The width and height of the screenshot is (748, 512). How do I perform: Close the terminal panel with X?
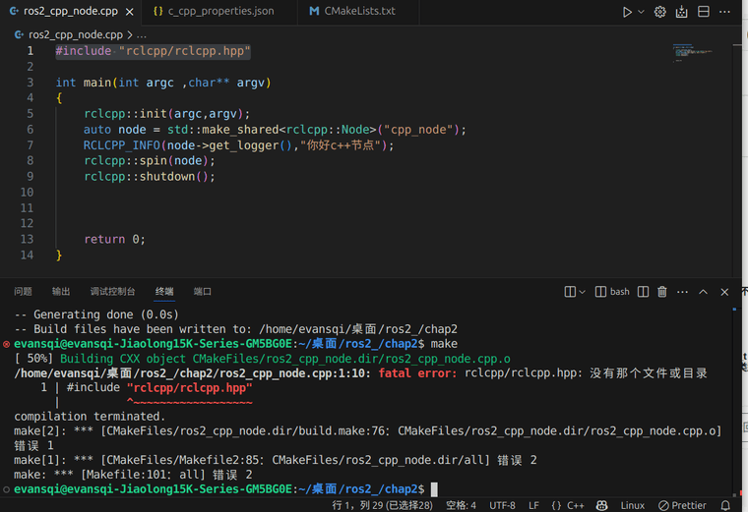[x=724, y=292]
